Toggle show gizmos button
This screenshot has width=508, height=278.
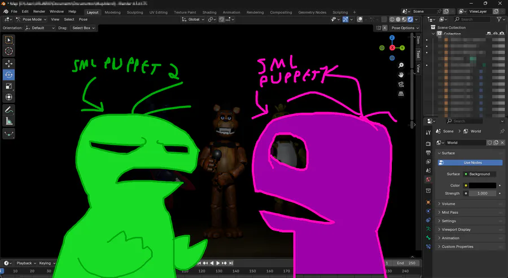pos(345,19)
